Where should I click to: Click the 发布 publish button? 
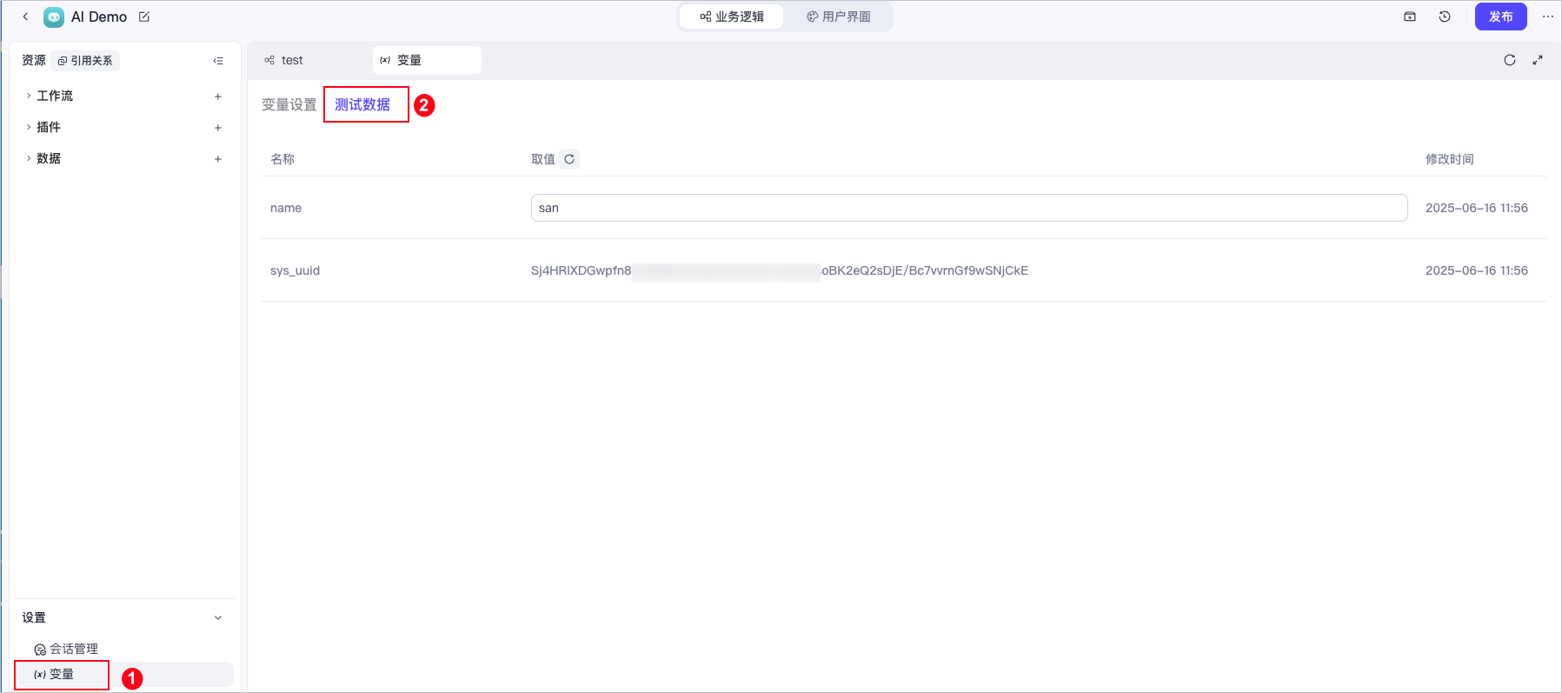point(1501,17)
